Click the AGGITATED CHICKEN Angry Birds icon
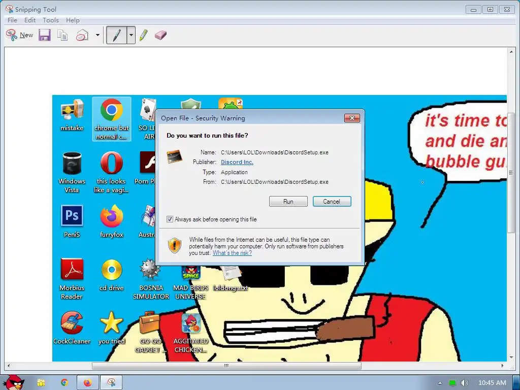520x390 pixels. click(x=191, y=333)
